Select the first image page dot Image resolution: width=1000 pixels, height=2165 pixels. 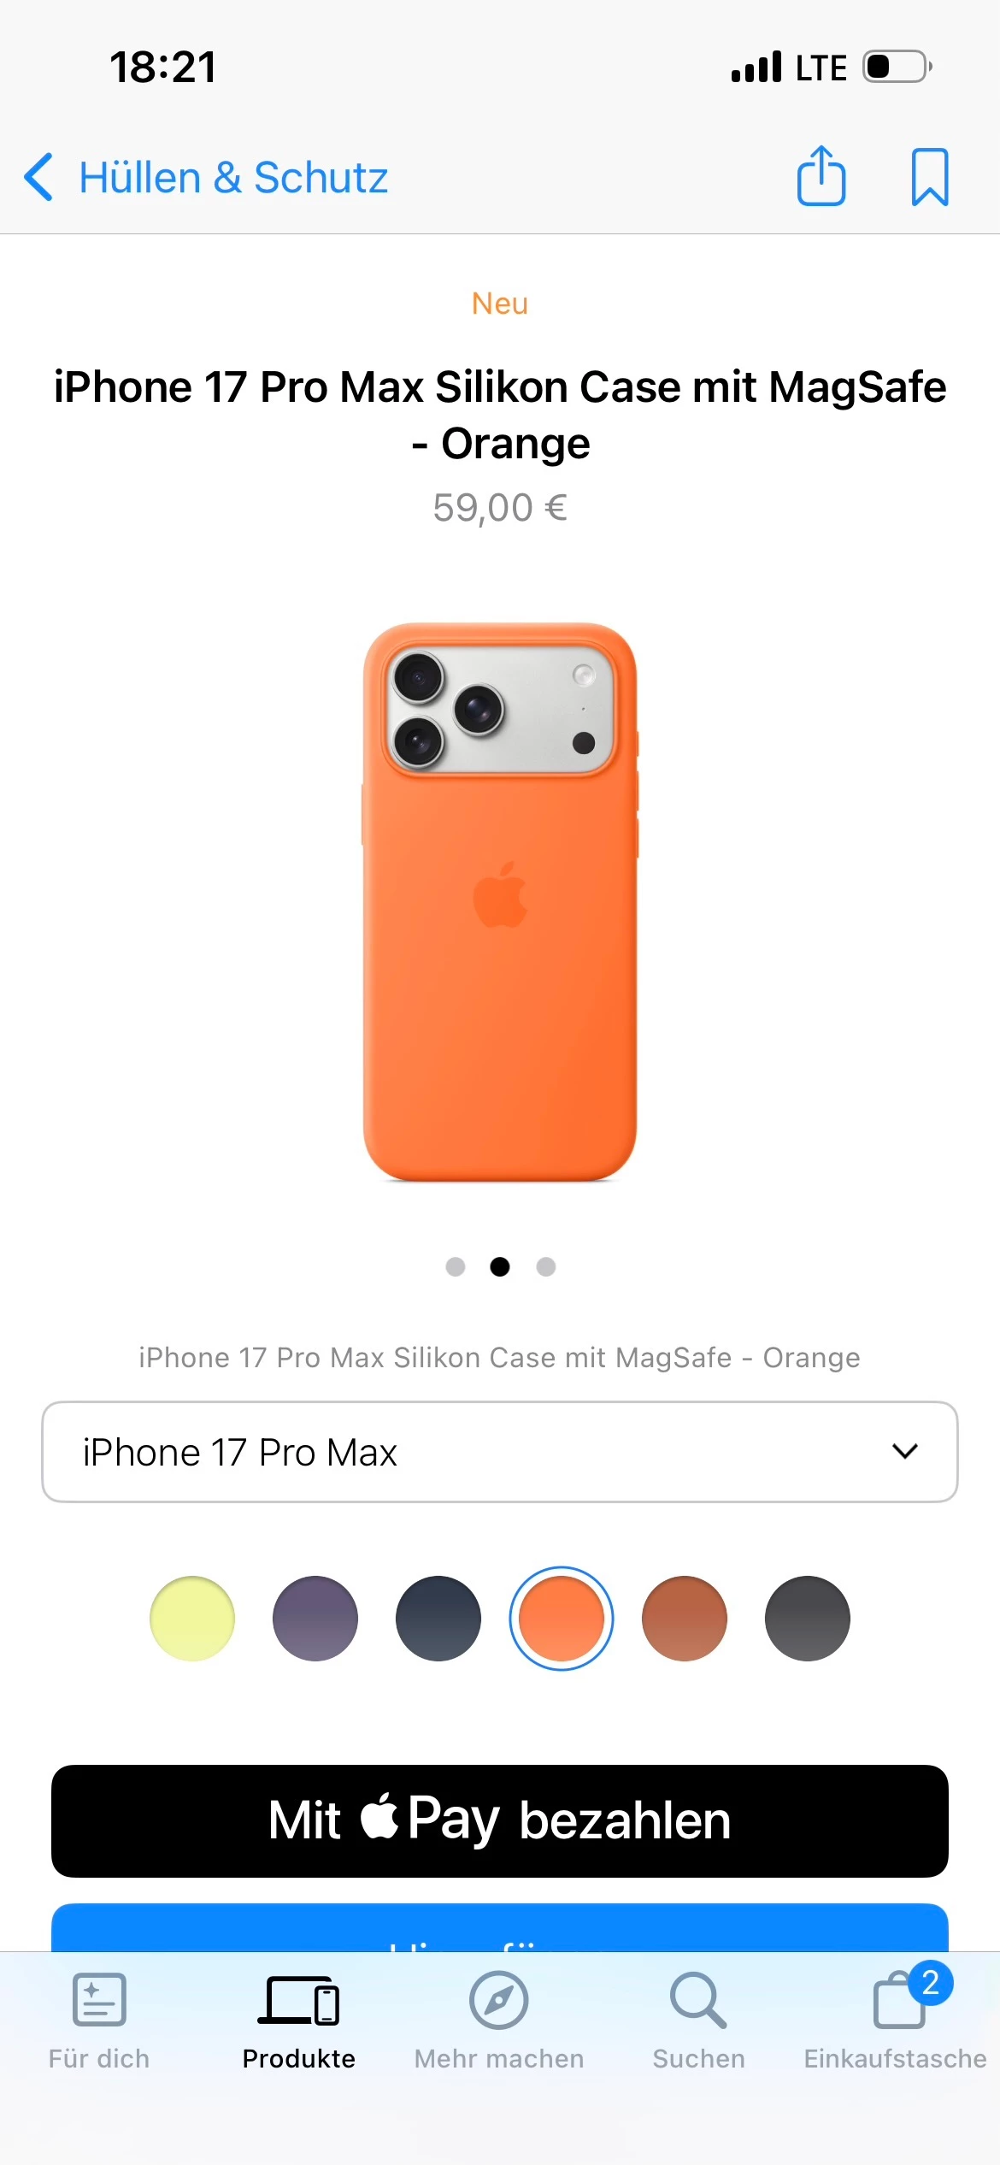point(456,1266)
